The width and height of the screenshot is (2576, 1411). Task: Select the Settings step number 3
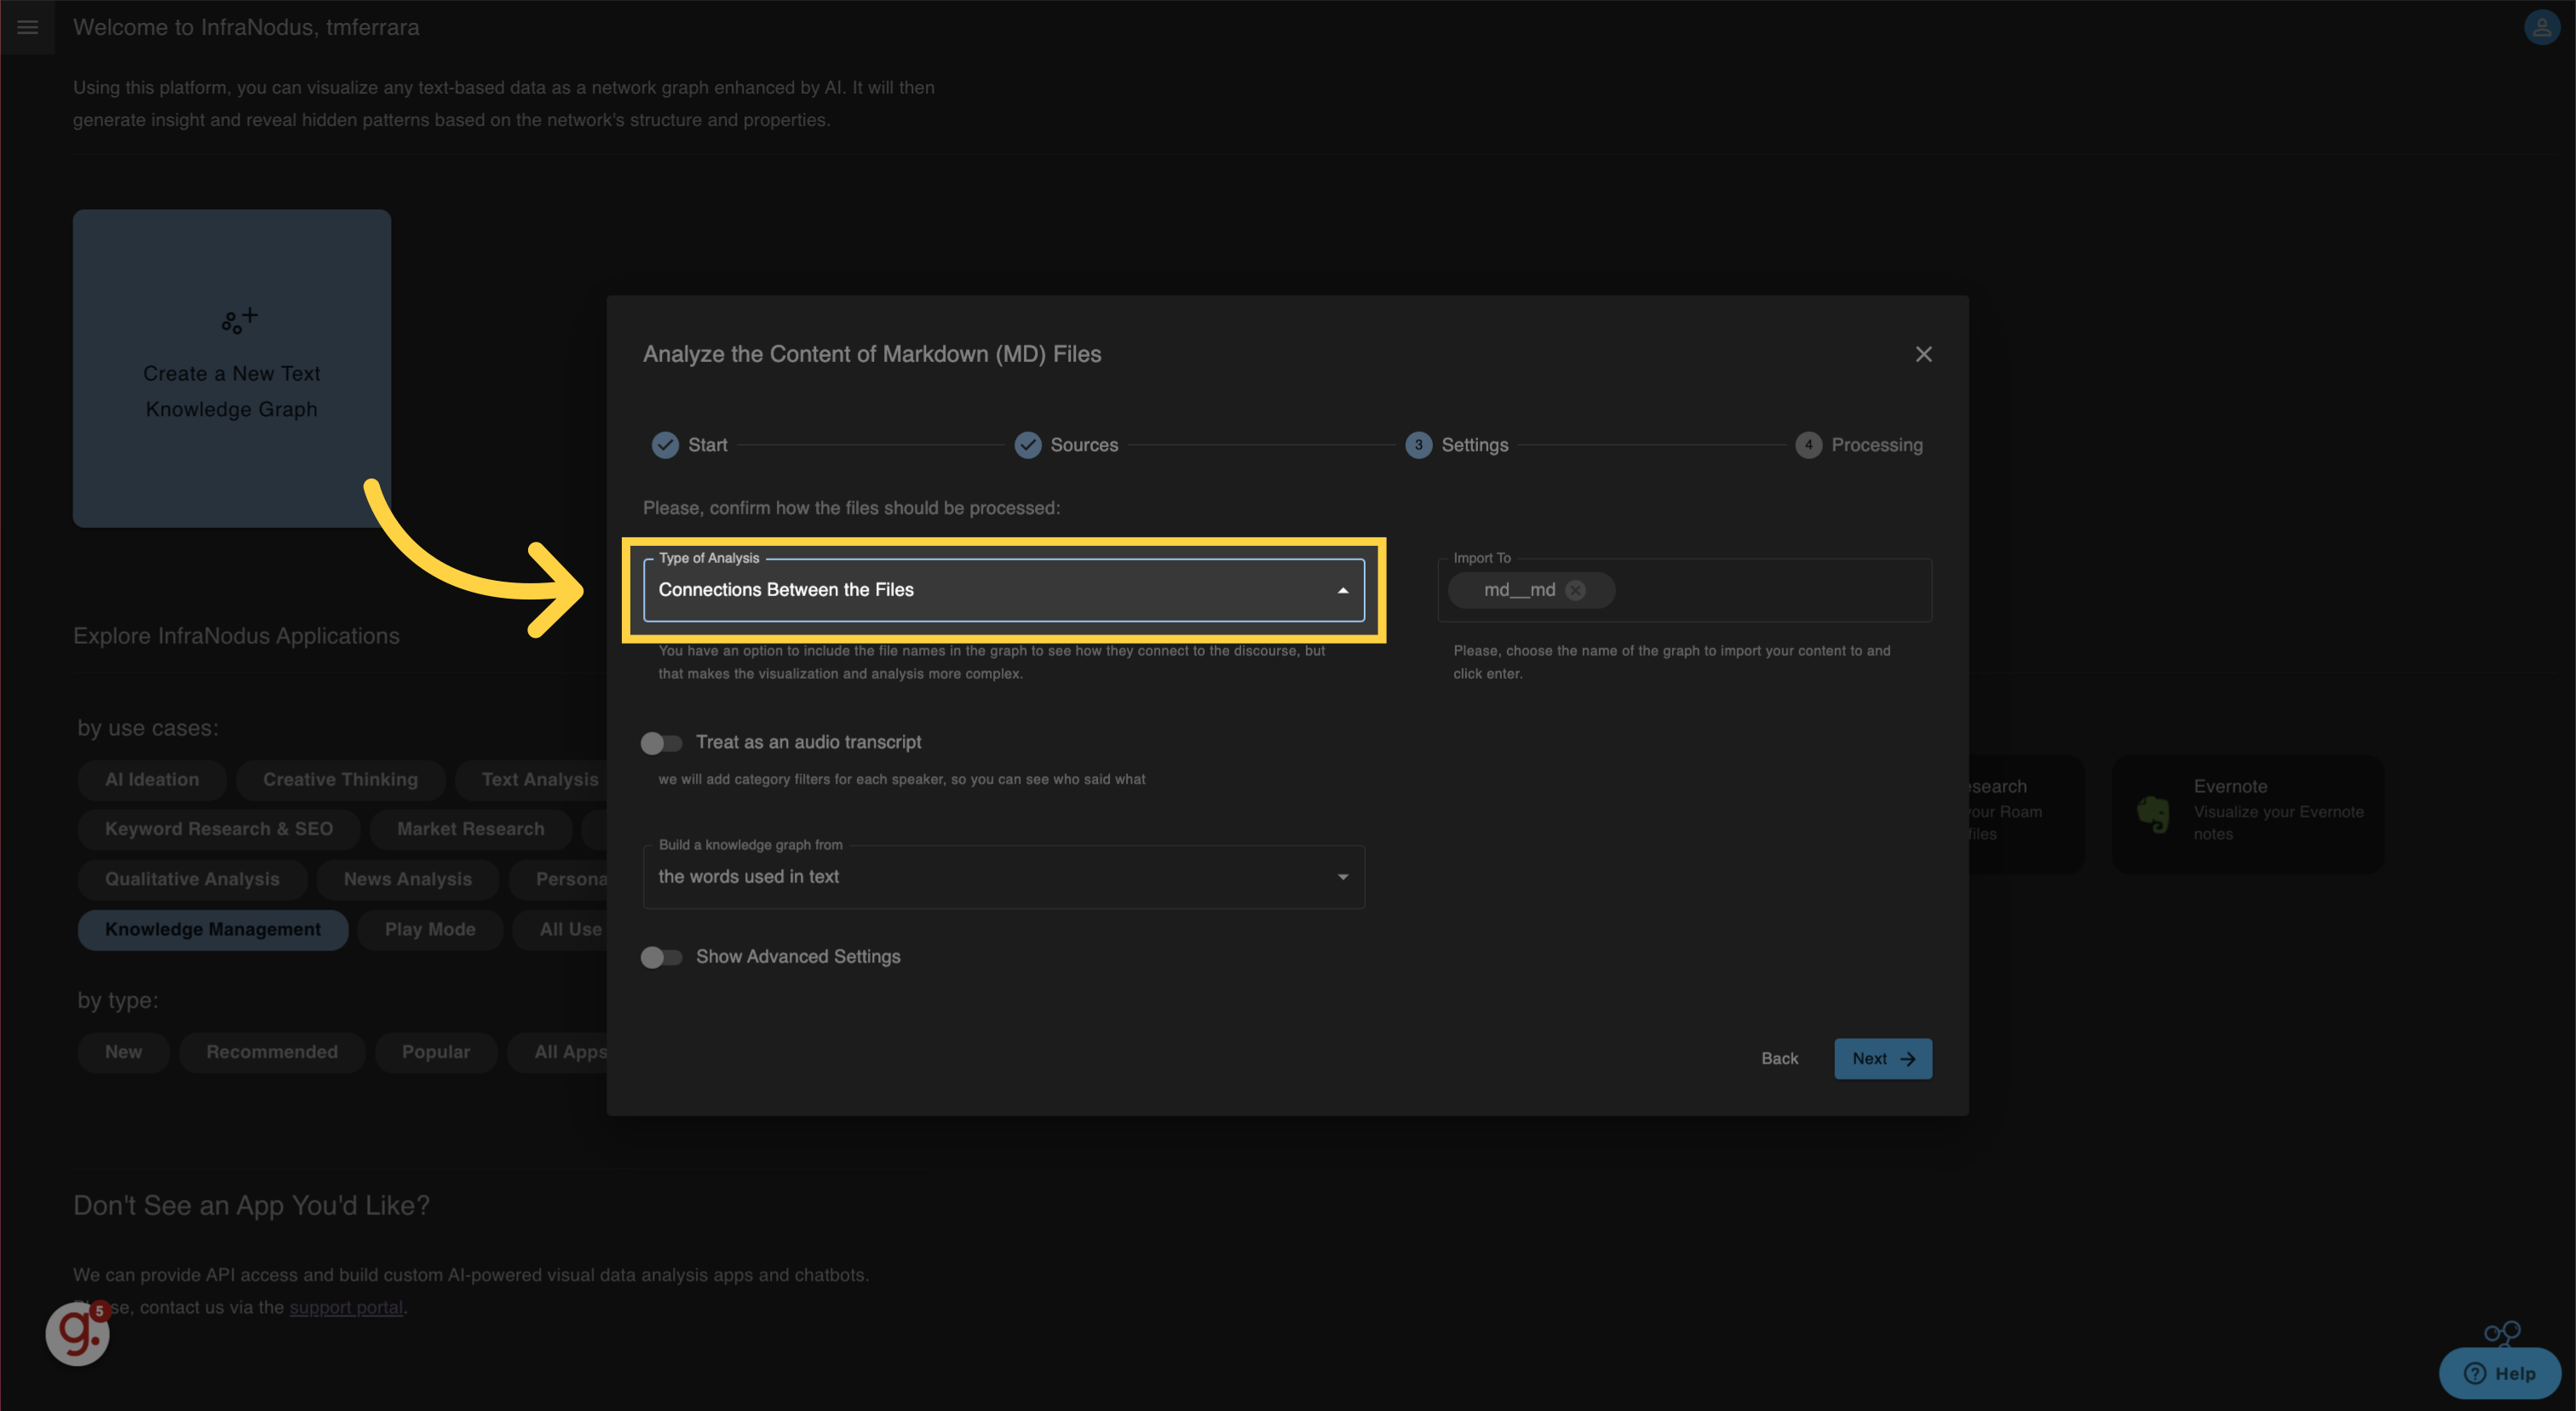(1418, 445)
